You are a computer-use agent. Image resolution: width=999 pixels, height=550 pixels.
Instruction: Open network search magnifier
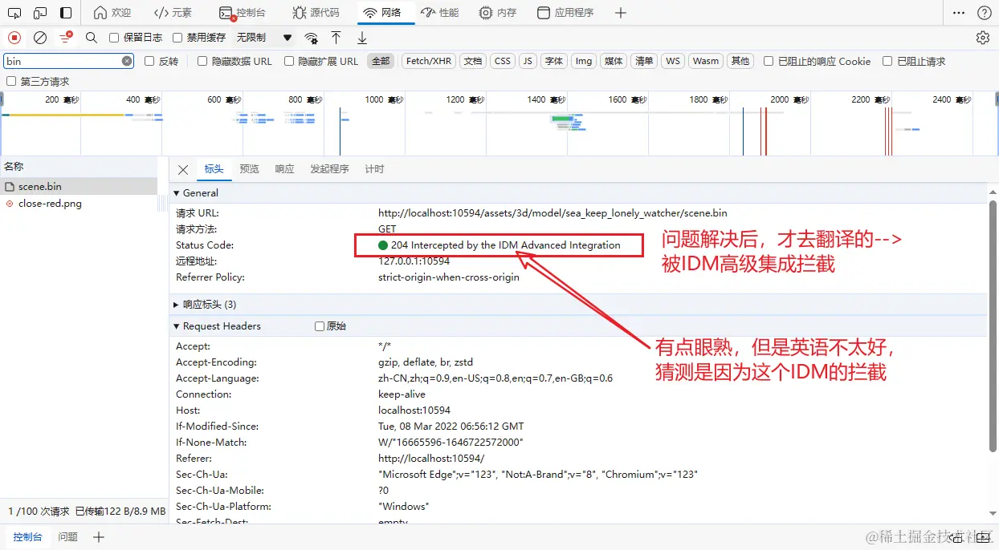point(92,38)
